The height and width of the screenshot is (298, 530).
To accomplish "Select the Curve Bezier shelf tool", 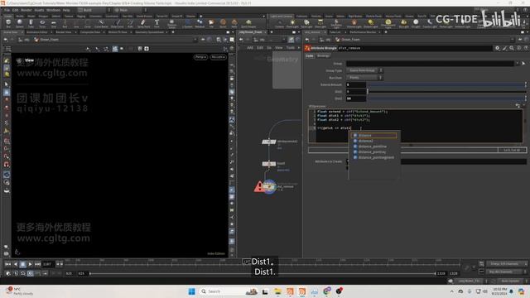I will [x=101, y=23].
